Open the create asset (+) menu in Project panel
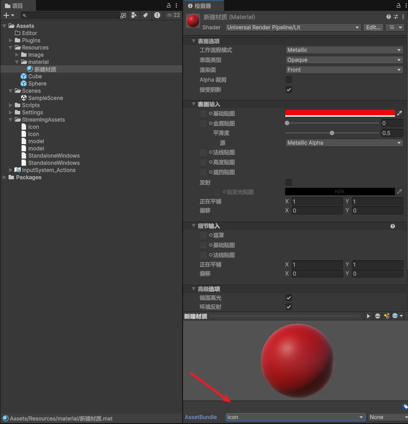Viewport: 408px width, 424px height. click(8, 15)
